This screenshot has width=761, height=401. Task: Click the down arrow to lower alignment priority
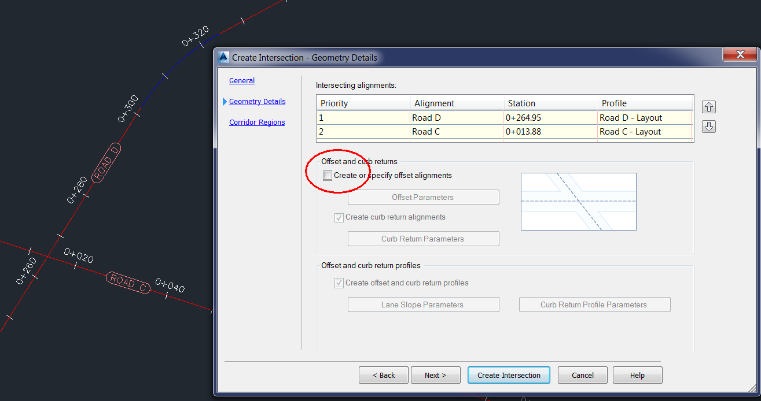pos(708,127)
